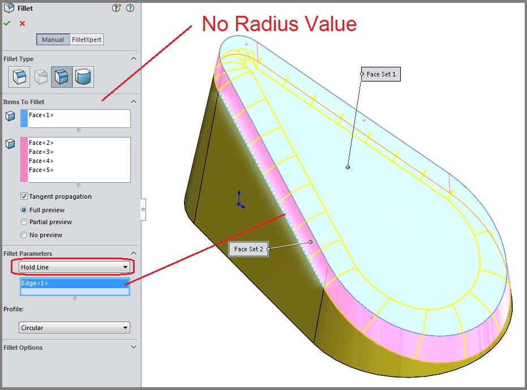This screenshot has width=527, height=390.
Task: Accept fillet with green checkmark
Action: pos(7,23)
